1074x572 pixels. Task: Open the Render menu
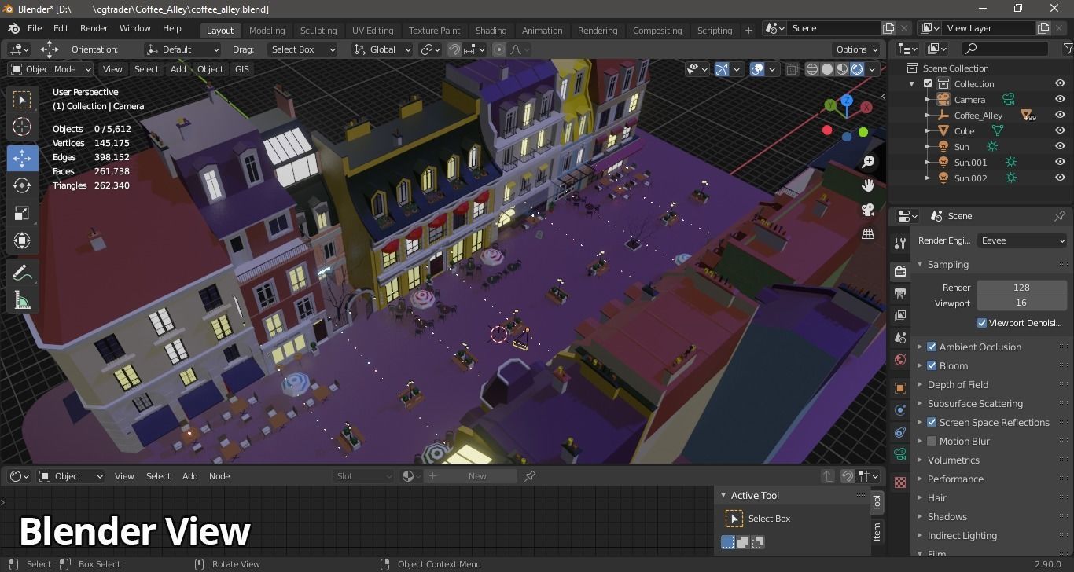[x=94, y=28]
